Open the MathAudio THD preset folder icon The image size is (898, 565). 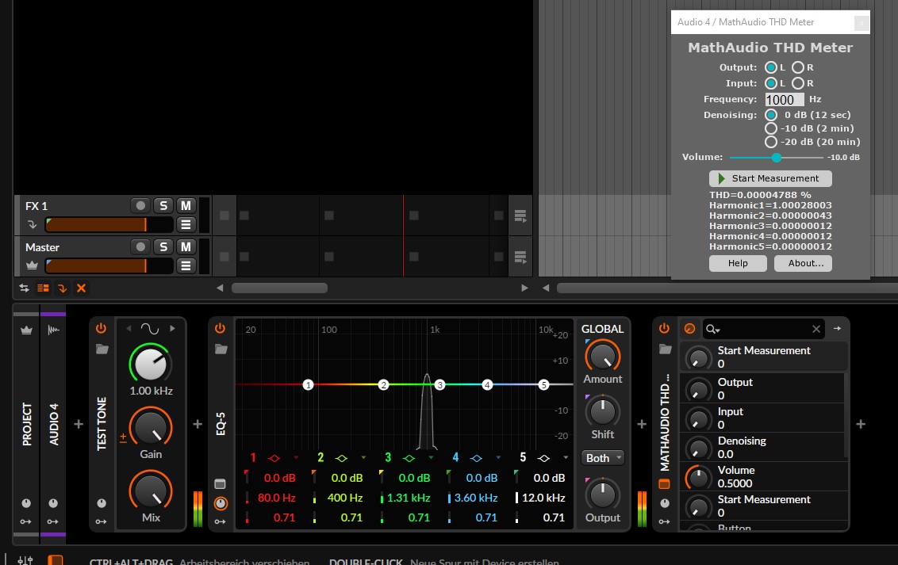[x=666, y=349]
